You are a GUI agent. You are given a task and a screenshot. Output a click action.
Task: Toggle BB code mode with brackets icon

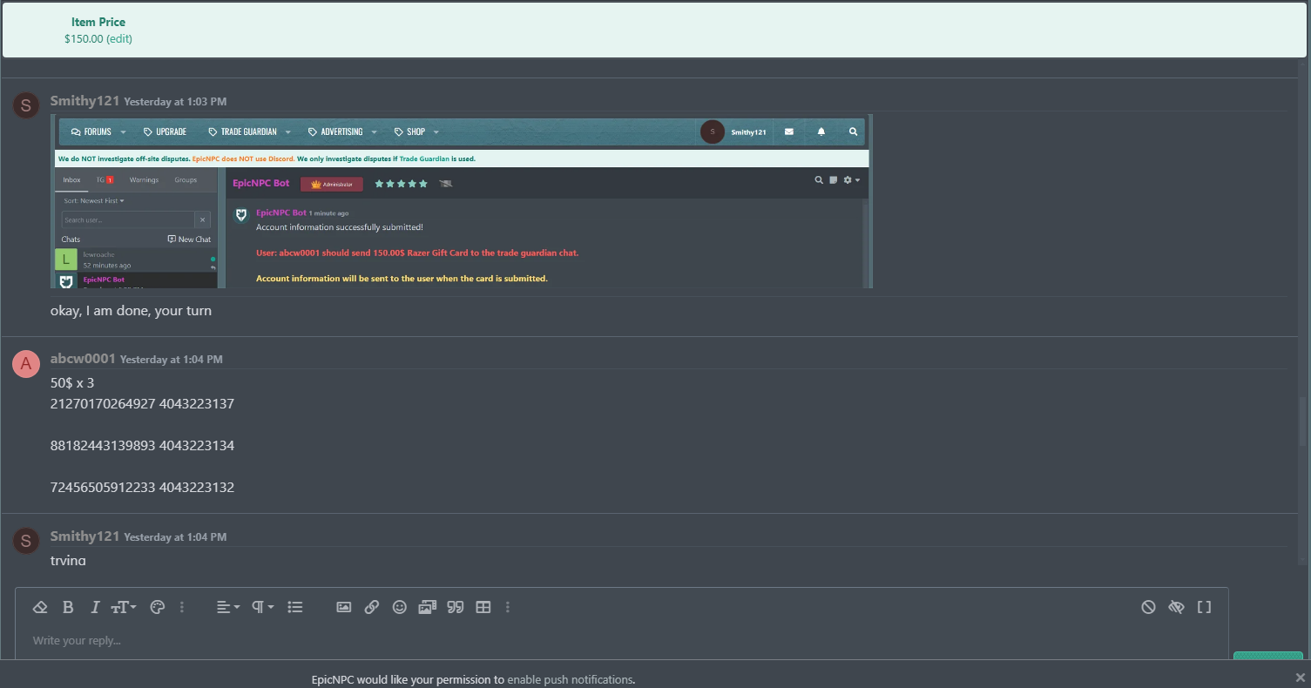click(1204, 607)
